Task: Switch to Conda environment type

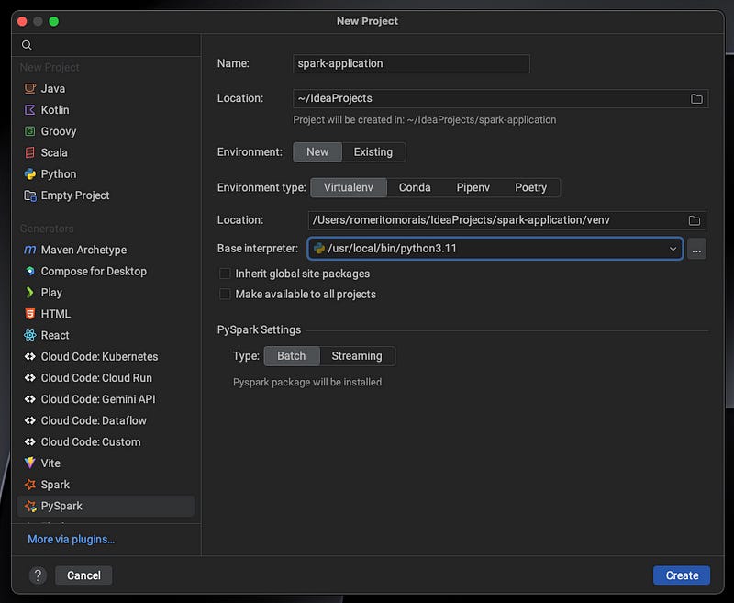Action: coord(415,188)
